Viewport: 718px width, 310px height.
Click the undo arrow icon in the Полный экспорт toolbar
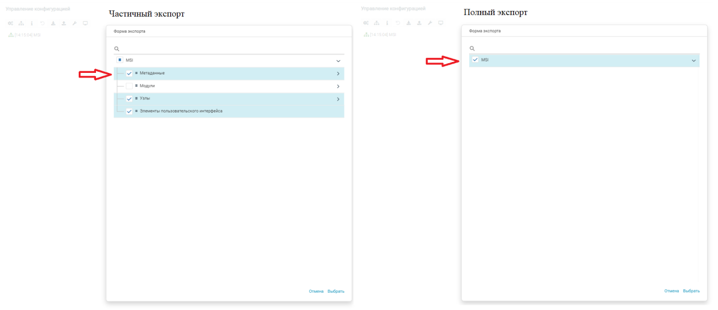397,23
